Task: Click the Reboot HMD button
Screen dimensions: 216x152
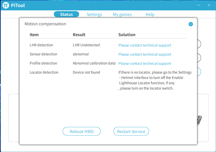Action: 82,131
